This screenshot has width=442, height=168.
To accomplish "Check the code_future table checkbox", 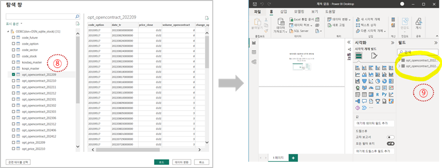I will point(13,37).
